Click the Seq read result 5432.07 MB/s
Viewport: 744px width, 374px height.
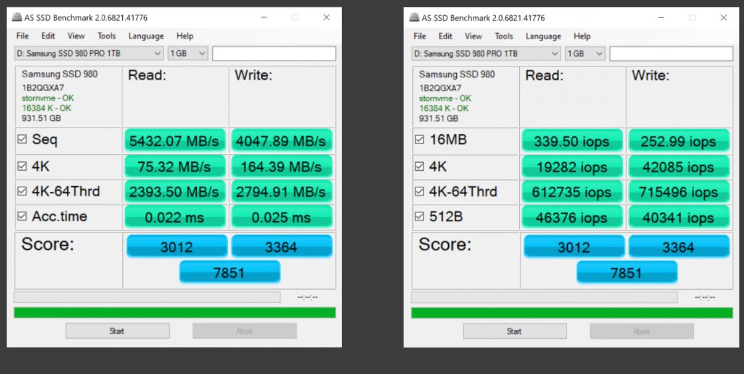pos(175,141)
